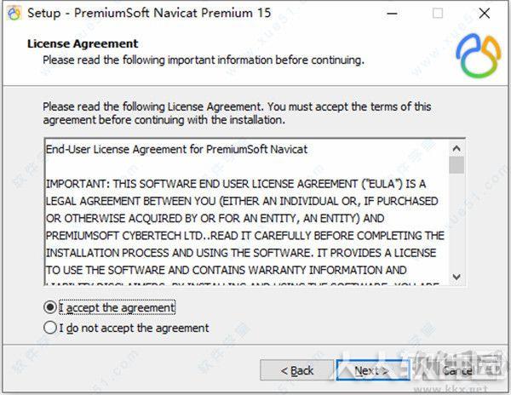Close the Navicat Premium 15 setup window

coord(484,14)
